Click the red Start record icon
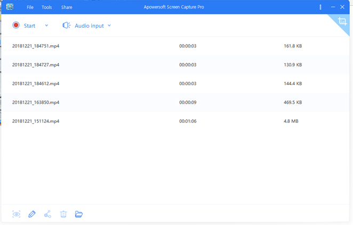The width and height of the screenshot is (353, 225). tap(16, 25)
